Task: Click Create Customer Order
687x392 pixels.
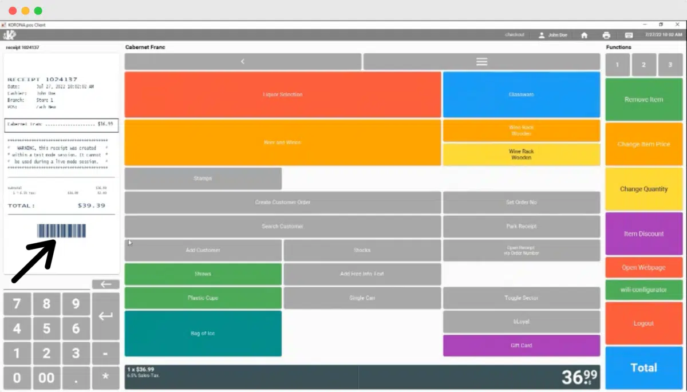Action: (x=283, y=203)
